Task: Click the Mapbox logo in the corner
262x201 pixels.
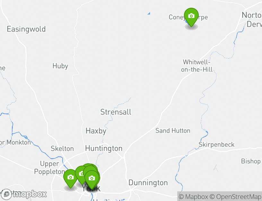Action: 23,194
